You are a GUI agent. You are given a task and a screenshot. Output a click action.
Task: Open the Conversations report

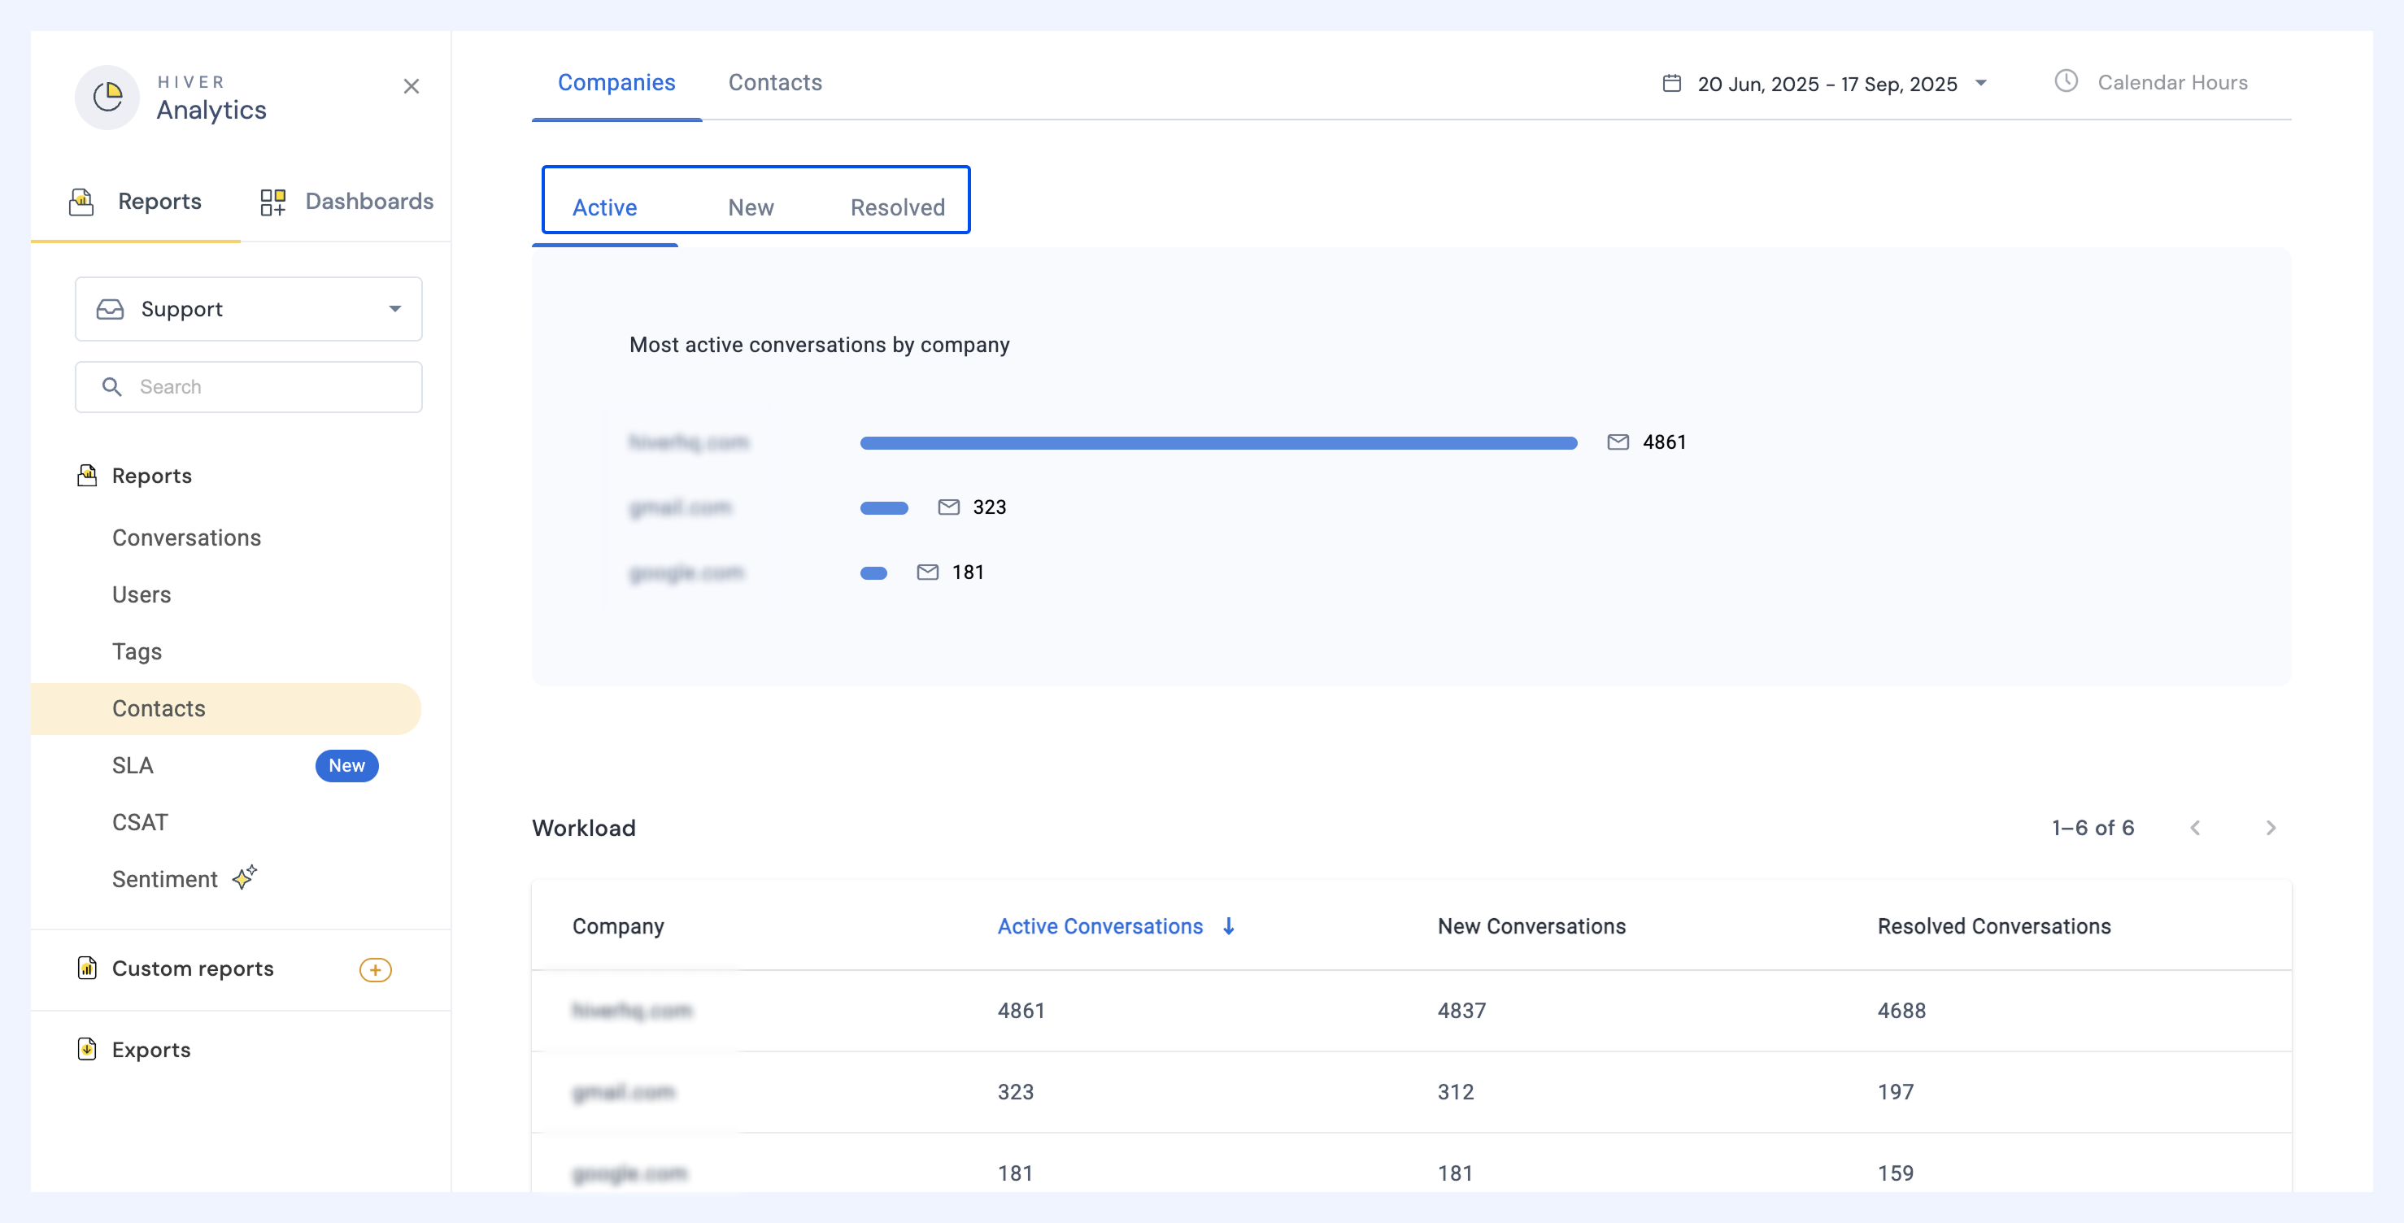[187, 538]
